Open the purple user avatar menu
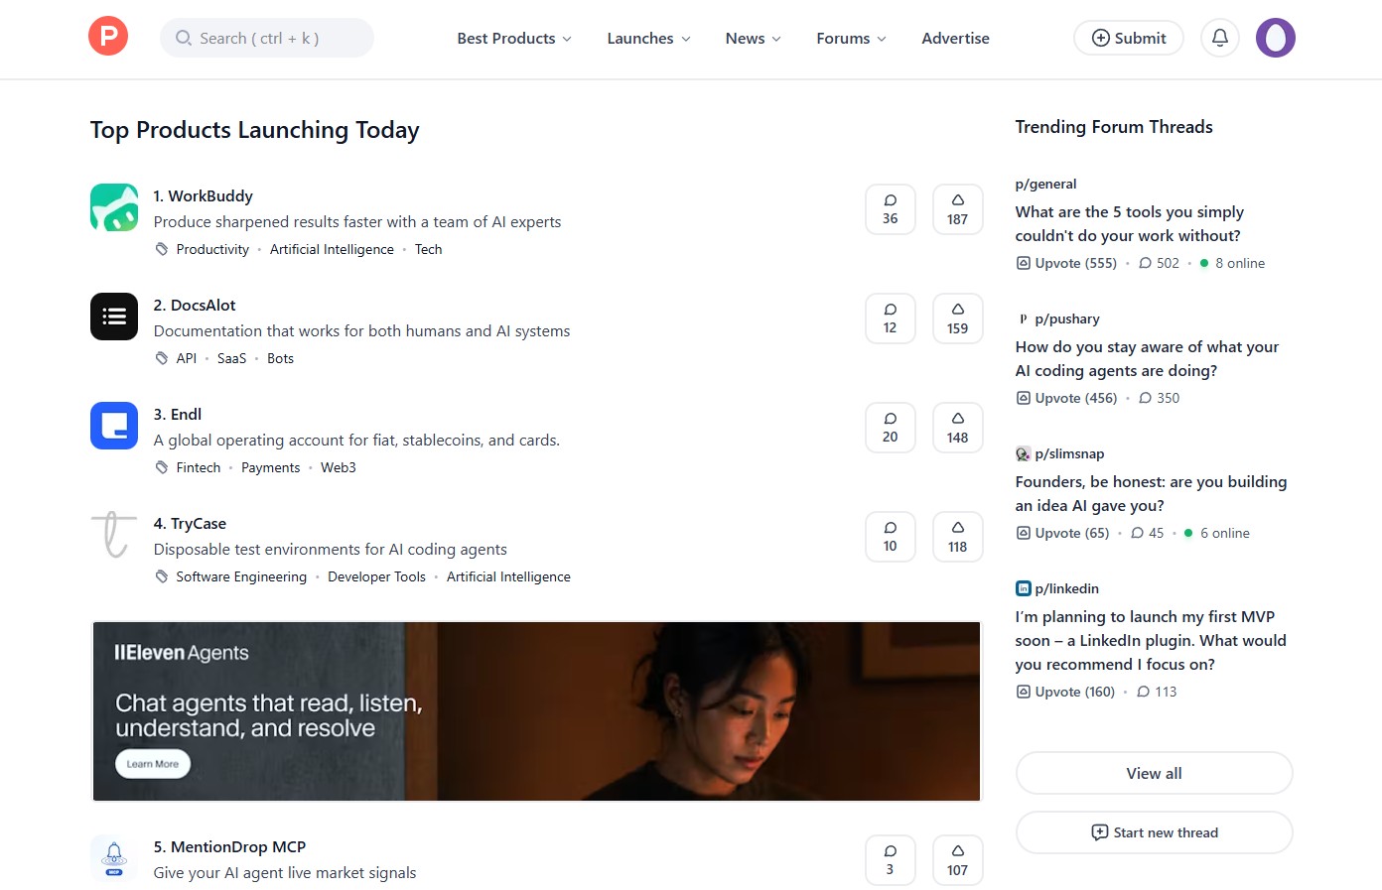 pyautogui.click(x=1276, y=38)
